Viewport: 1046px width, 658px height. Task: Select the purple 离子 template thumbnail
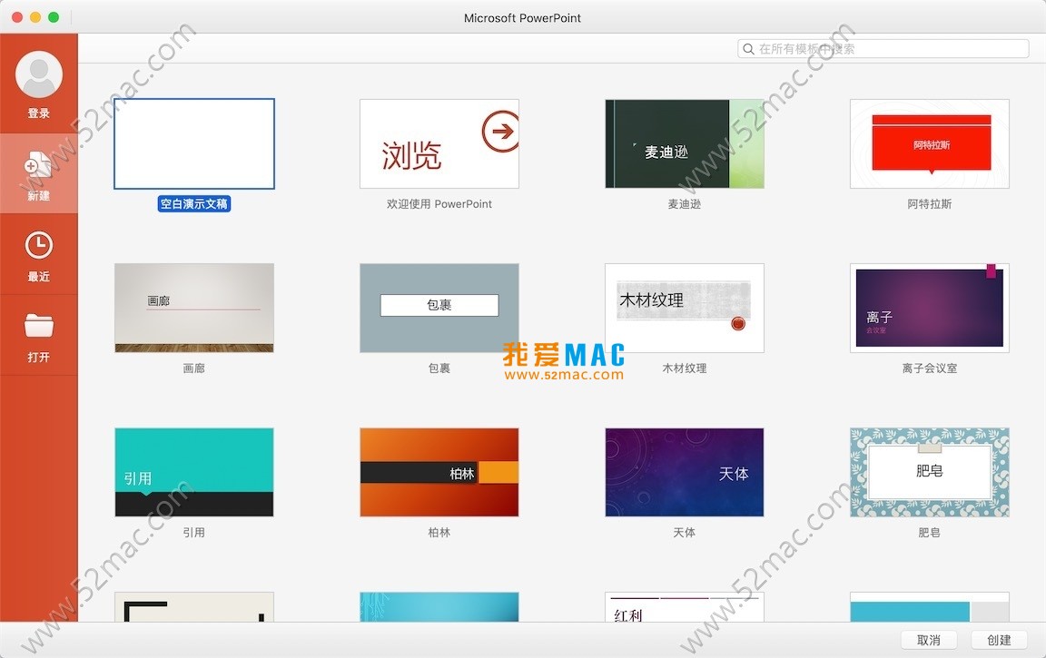pos(929,308)
